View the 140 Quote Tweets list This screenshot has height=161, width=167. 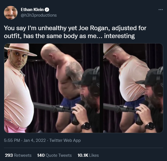tap(54, 155)
